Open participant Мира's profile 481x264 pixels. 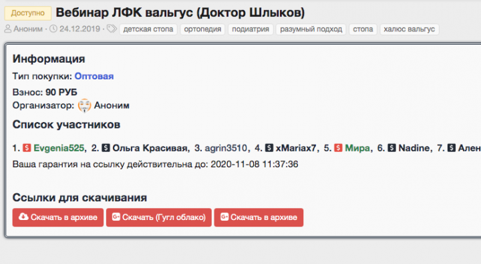(x=357, y=148)
